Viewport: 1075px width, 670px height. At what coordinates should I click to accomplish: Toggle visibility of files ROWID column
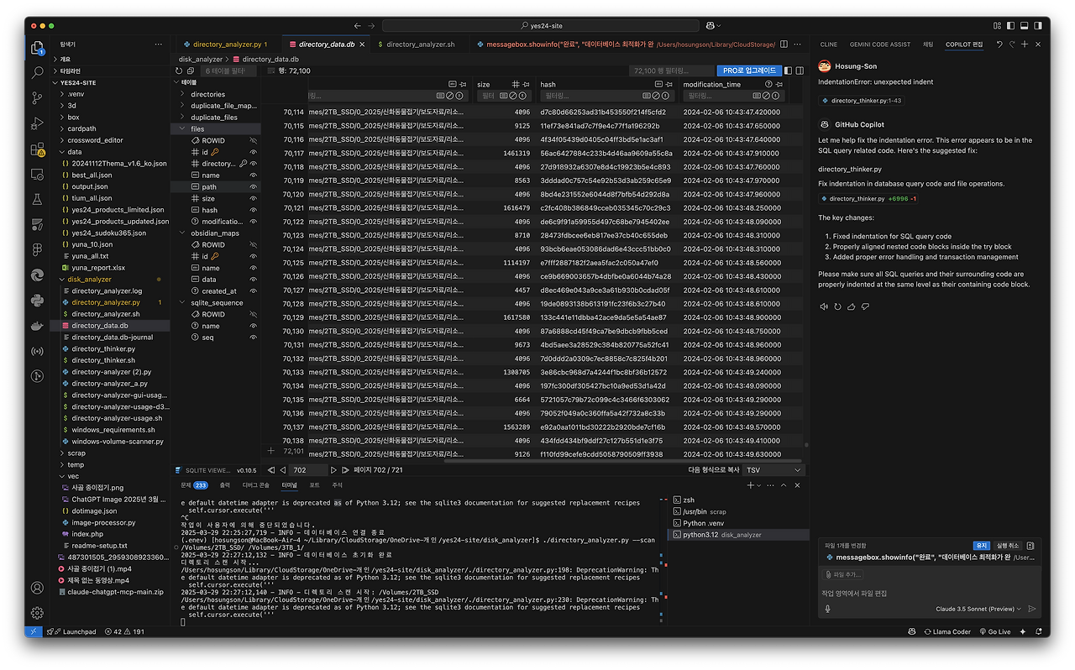254,141
